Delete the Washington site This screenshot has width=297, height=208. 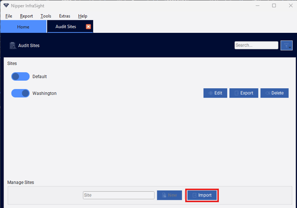point(274,93)
